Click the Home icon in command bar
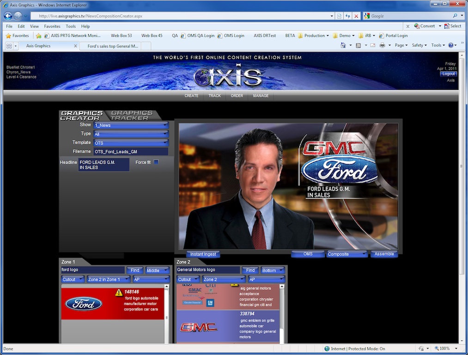Viewport: 468px width, 355px height. (x=343, y=45)
